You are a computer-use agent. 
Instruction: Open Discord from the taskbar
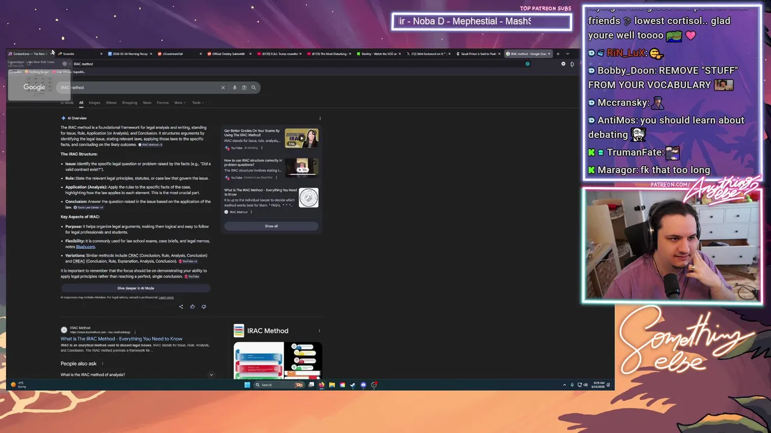pyautogui.click(x=363, y=385)
